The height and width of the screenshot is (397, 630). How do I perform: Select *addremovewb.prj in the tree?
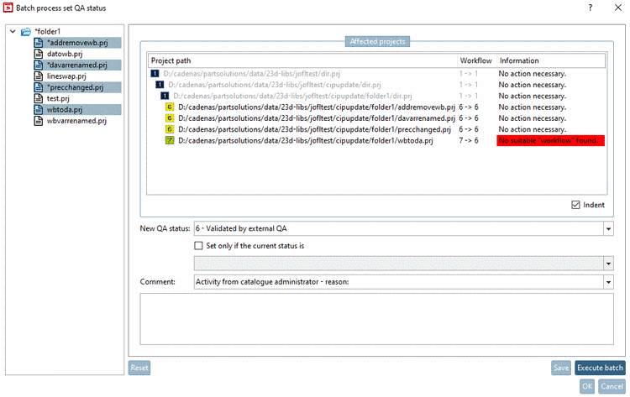pos(77,43)
